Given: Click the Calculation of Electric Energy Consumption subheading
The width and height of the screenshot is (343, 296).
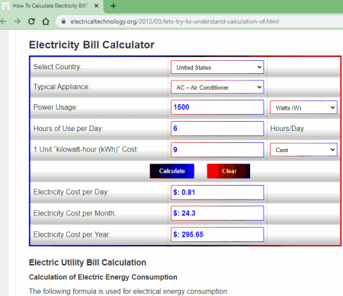Looking at the screenshot, I should coord(103,277).
